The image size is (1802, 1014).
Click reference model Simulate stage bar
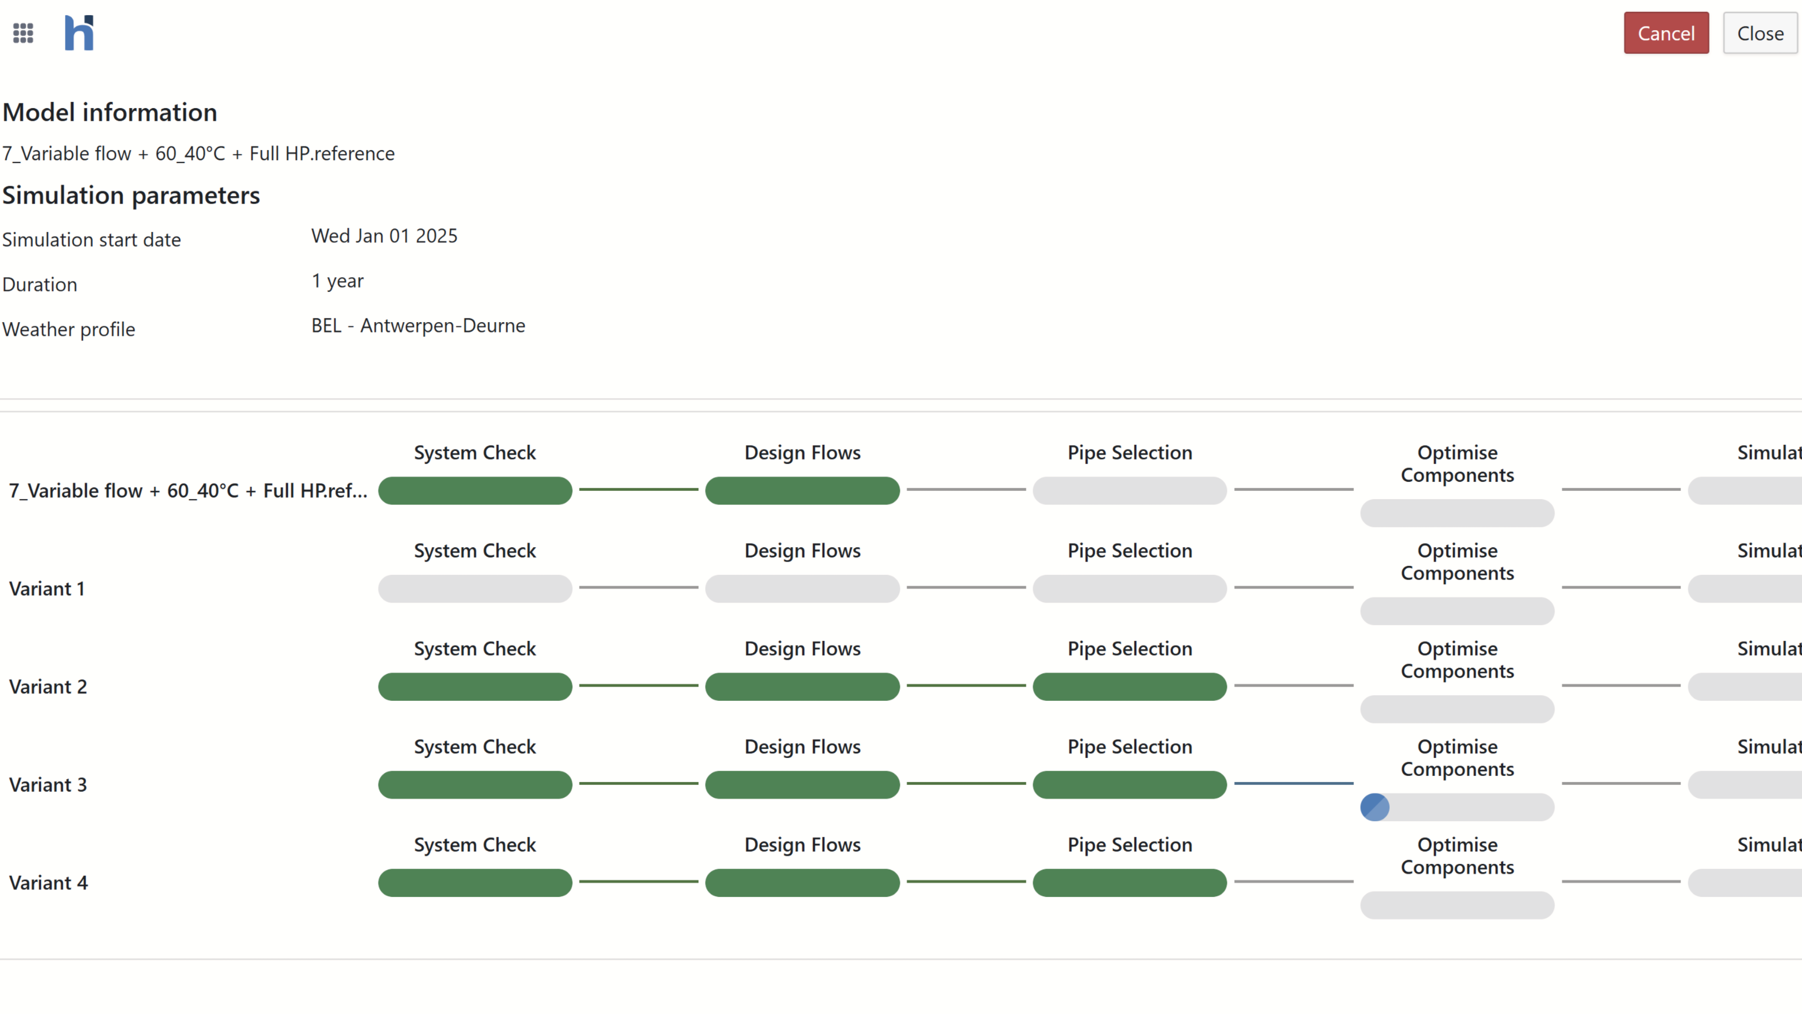1745,491
